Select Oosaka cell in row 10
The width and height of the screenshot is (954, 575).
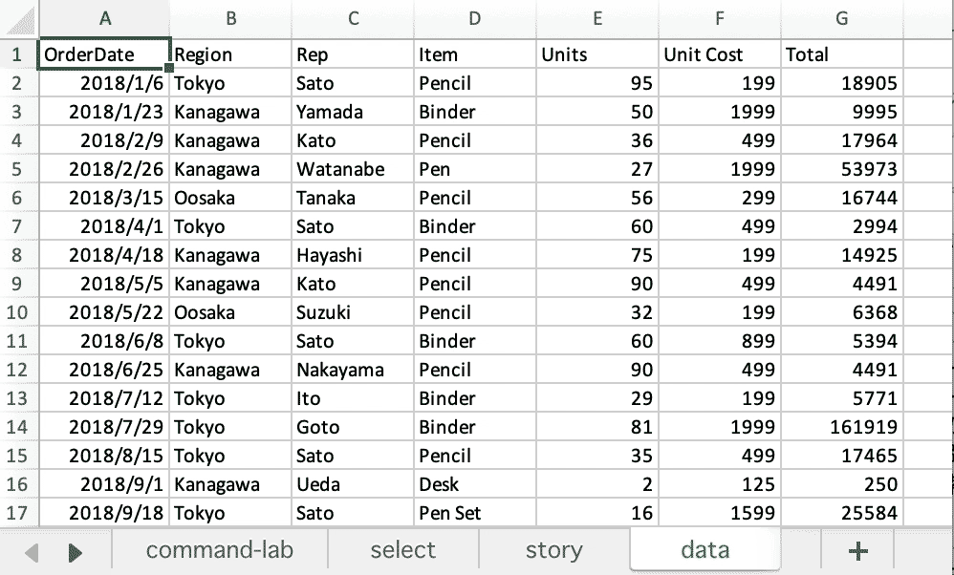point(230,312)
